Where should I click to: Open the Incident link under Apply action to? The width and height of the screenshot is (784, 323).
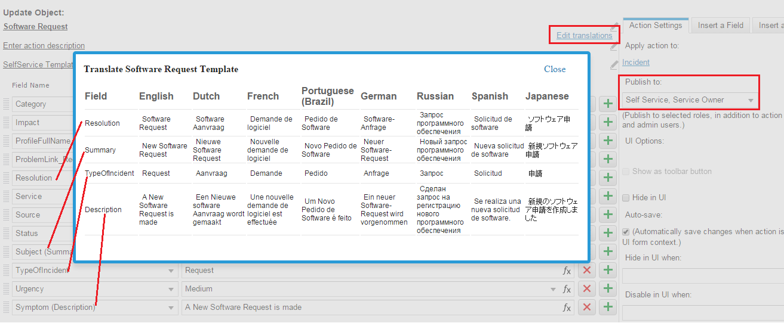(635, 63)
